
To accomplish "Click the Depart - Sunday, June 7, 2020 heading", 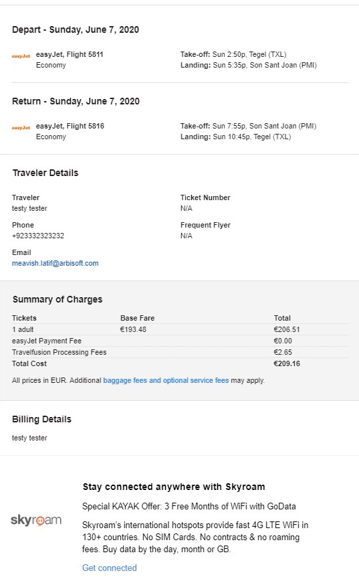I will (76, 29).
